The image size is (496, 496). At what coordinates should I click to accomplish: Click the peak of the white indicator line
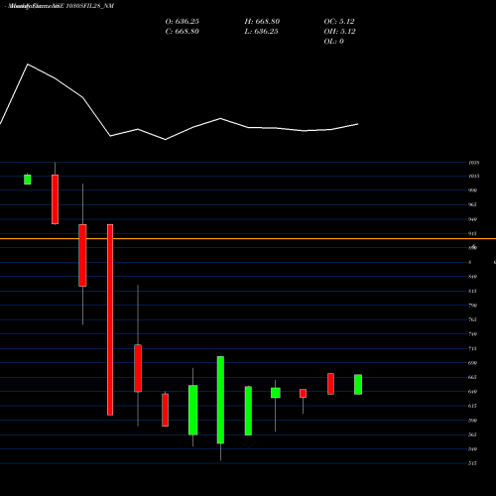click(28, 64)
